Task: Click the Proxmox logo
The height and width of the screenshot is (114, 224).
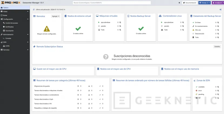Action: 11,3
